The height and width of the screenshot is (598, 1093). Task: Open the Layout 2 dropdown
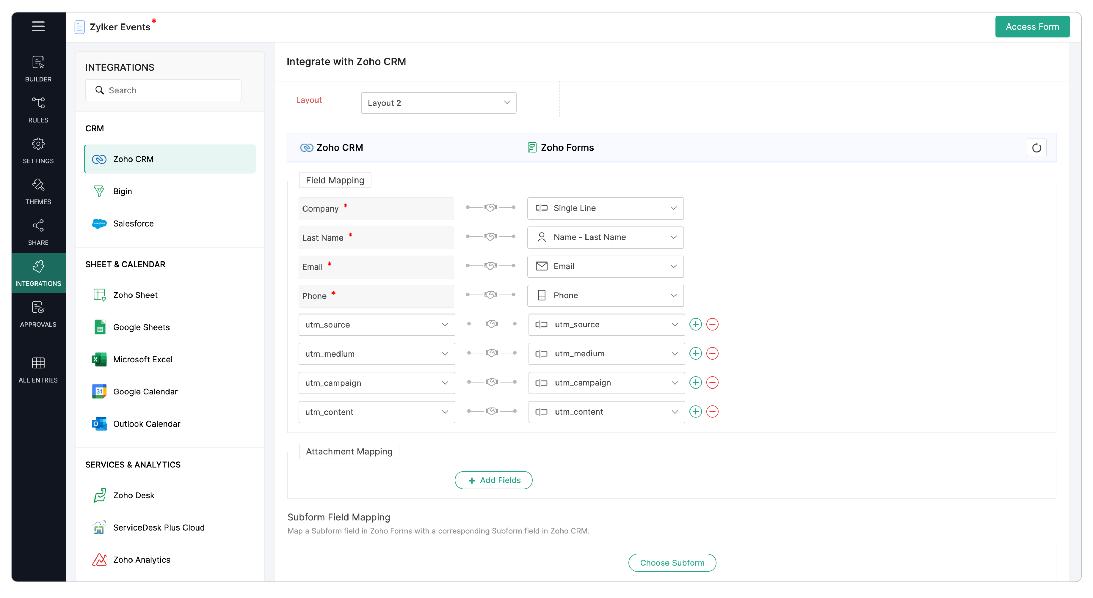tap(438, 103)
